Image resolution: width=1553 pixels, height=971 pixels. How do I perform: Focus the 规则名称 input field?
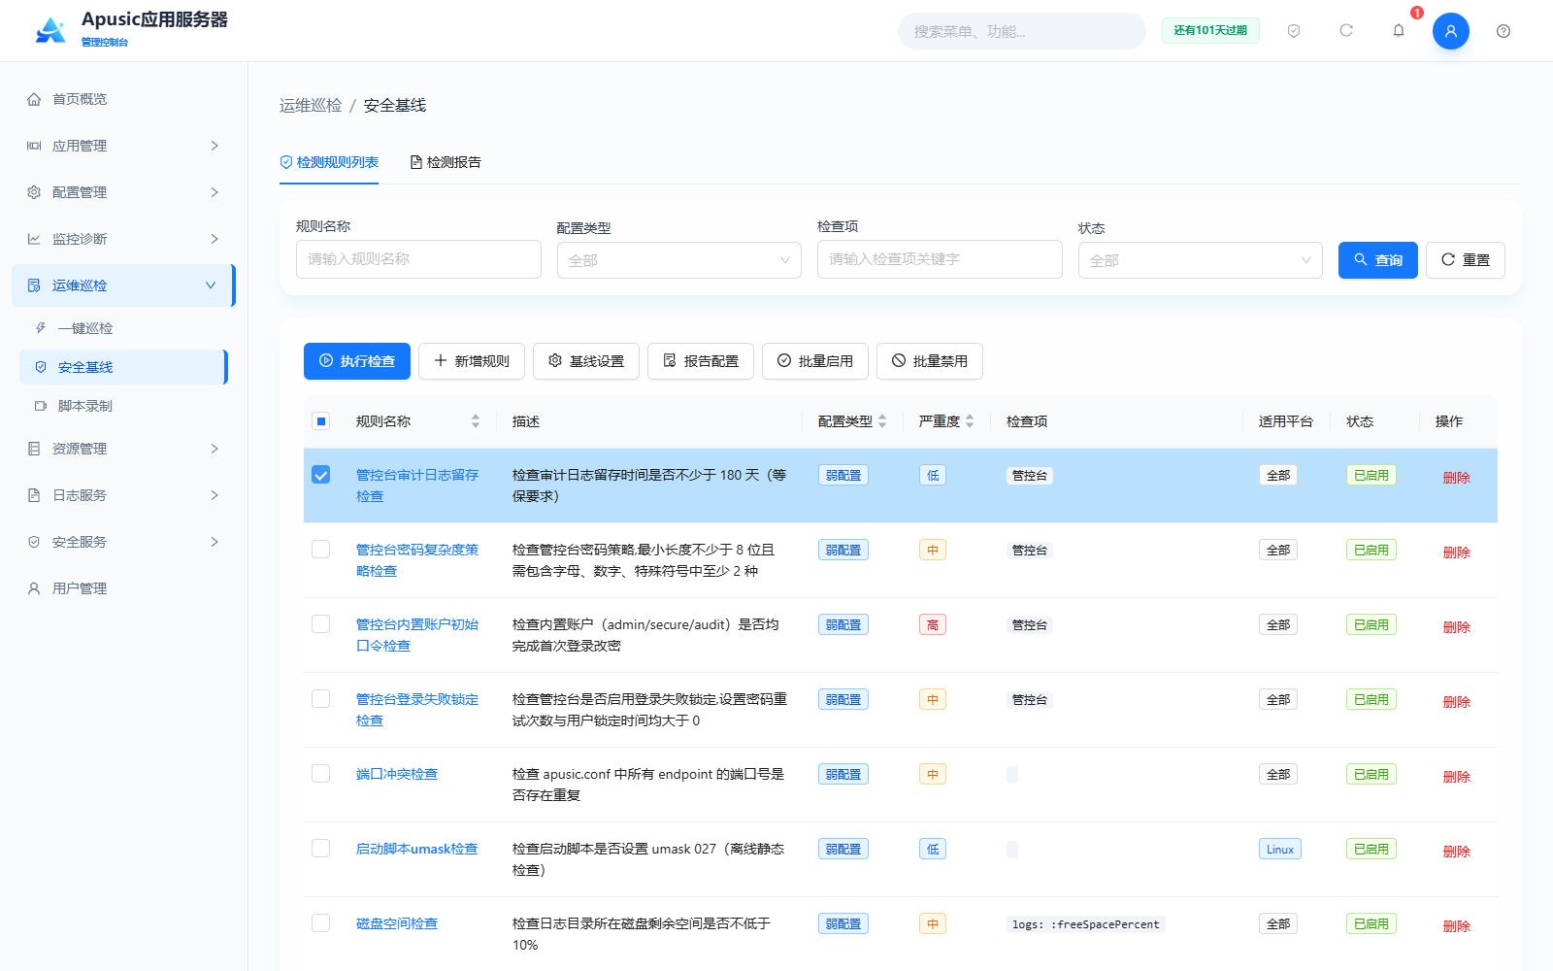(418, 259)
